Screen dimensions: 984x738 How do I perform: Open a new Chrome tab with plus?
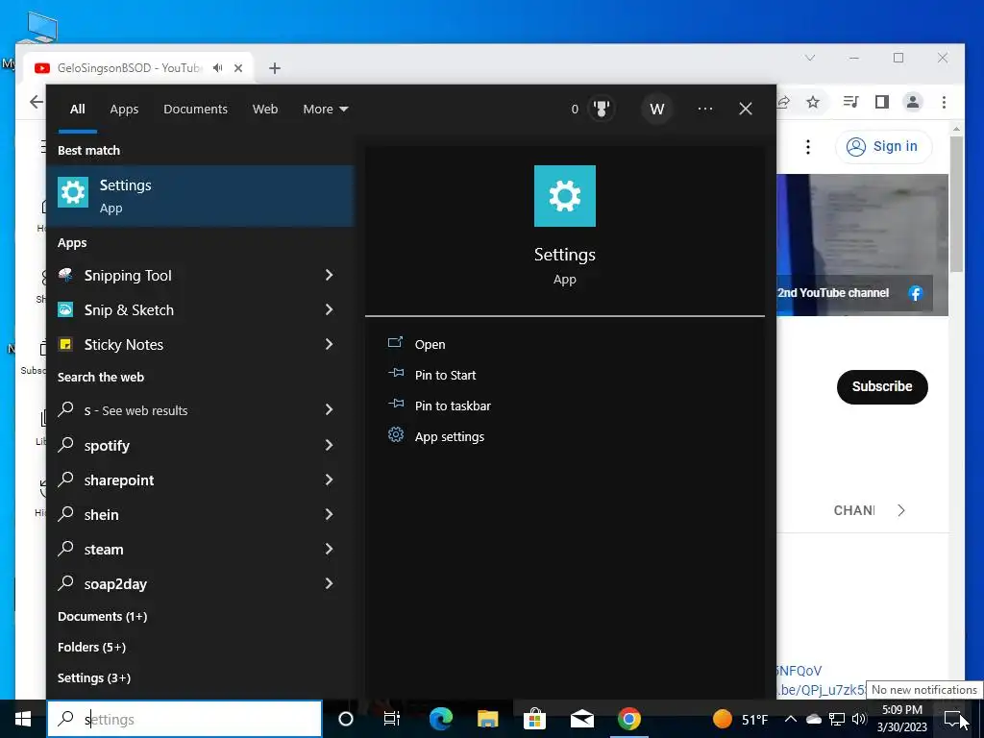point(274,68)
